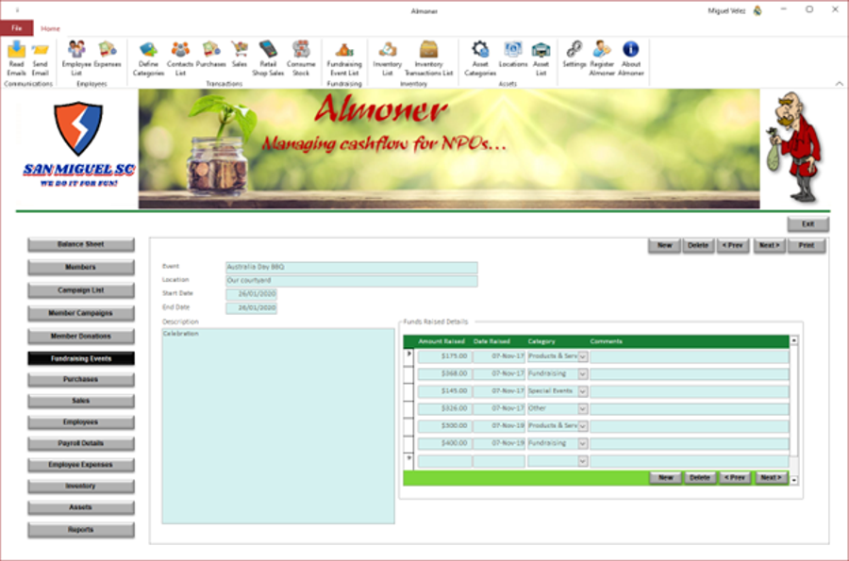Viewport: 849px width, 561px height.
Task: Open the Fundraising Event List icon
Action: pos(344,58)
